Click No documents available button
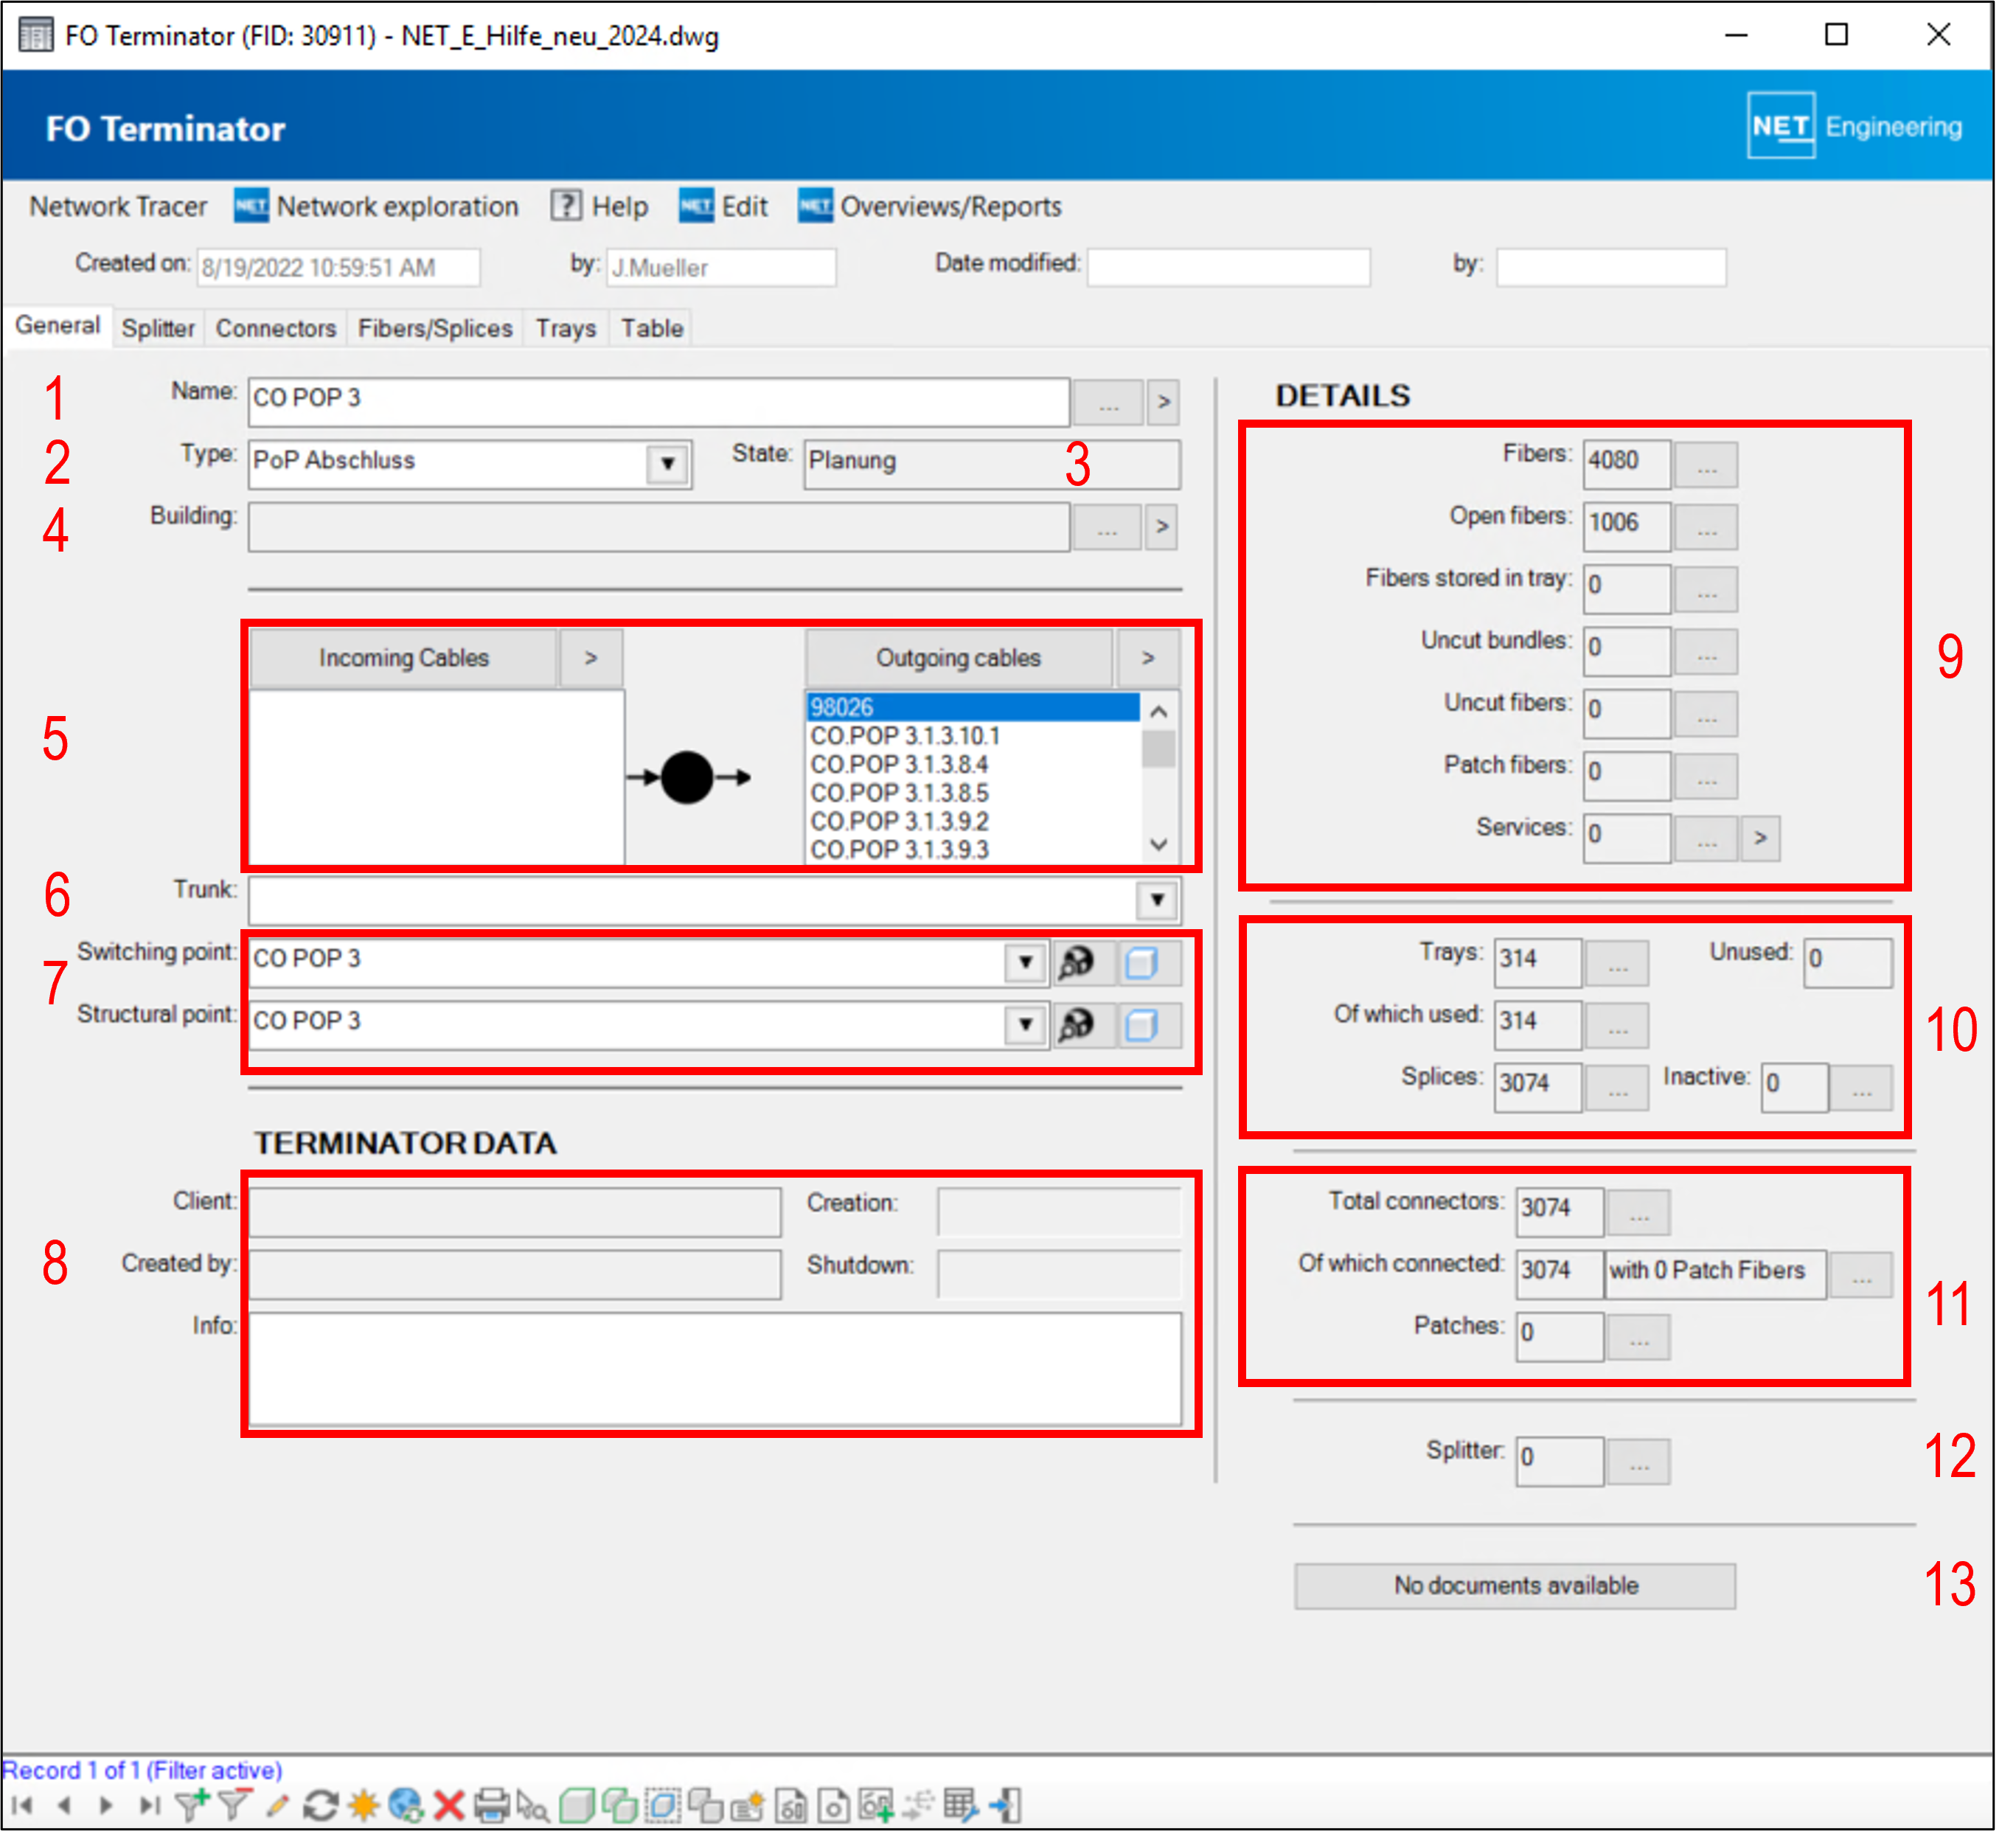 point(1514,1585)
